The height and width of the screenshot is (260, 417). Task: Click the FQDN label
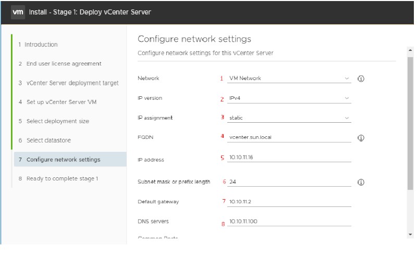[x=145, y=137]
